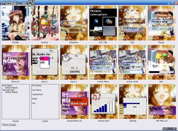Minimize the window from the title bar
The image size is (178, 131).
169,3
